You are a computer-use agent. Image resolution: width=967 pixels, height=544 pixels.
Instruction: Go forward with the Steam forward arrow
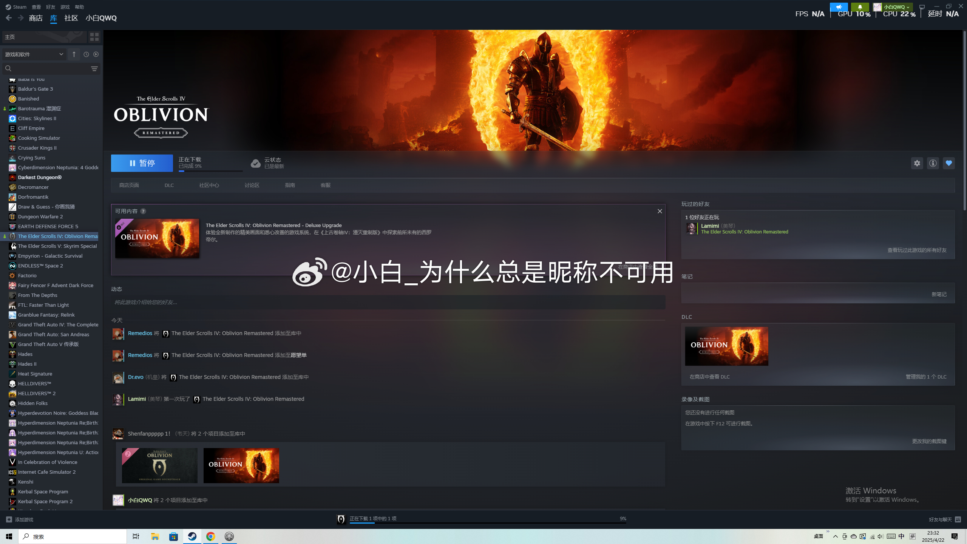pos(21,18)
